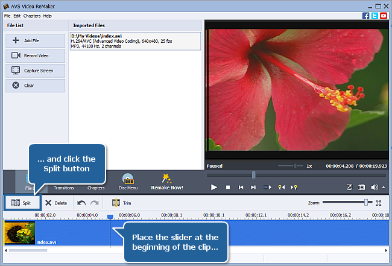
Task: Go to the previous marker
Action: [x=282, y=187]
